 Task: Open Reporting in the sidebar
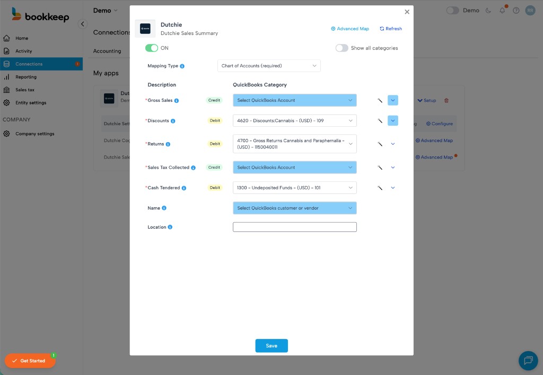[25, 77]
